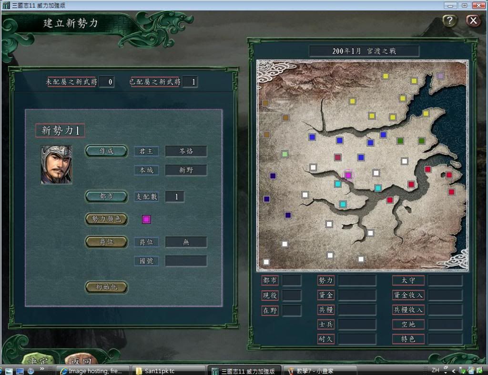Switch to 教學7 - 小畫家 taskbar window
The image size is (488, 375).
tap(320, 371)
